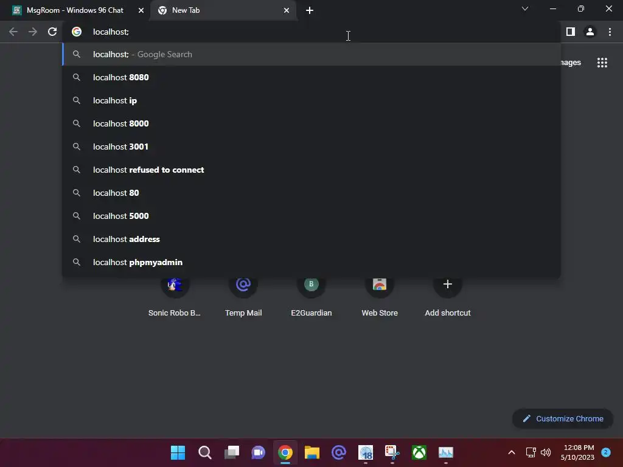Screen dimensions: 623x467
Task: Open the Windows Start menu
Action: click(178, 452)
